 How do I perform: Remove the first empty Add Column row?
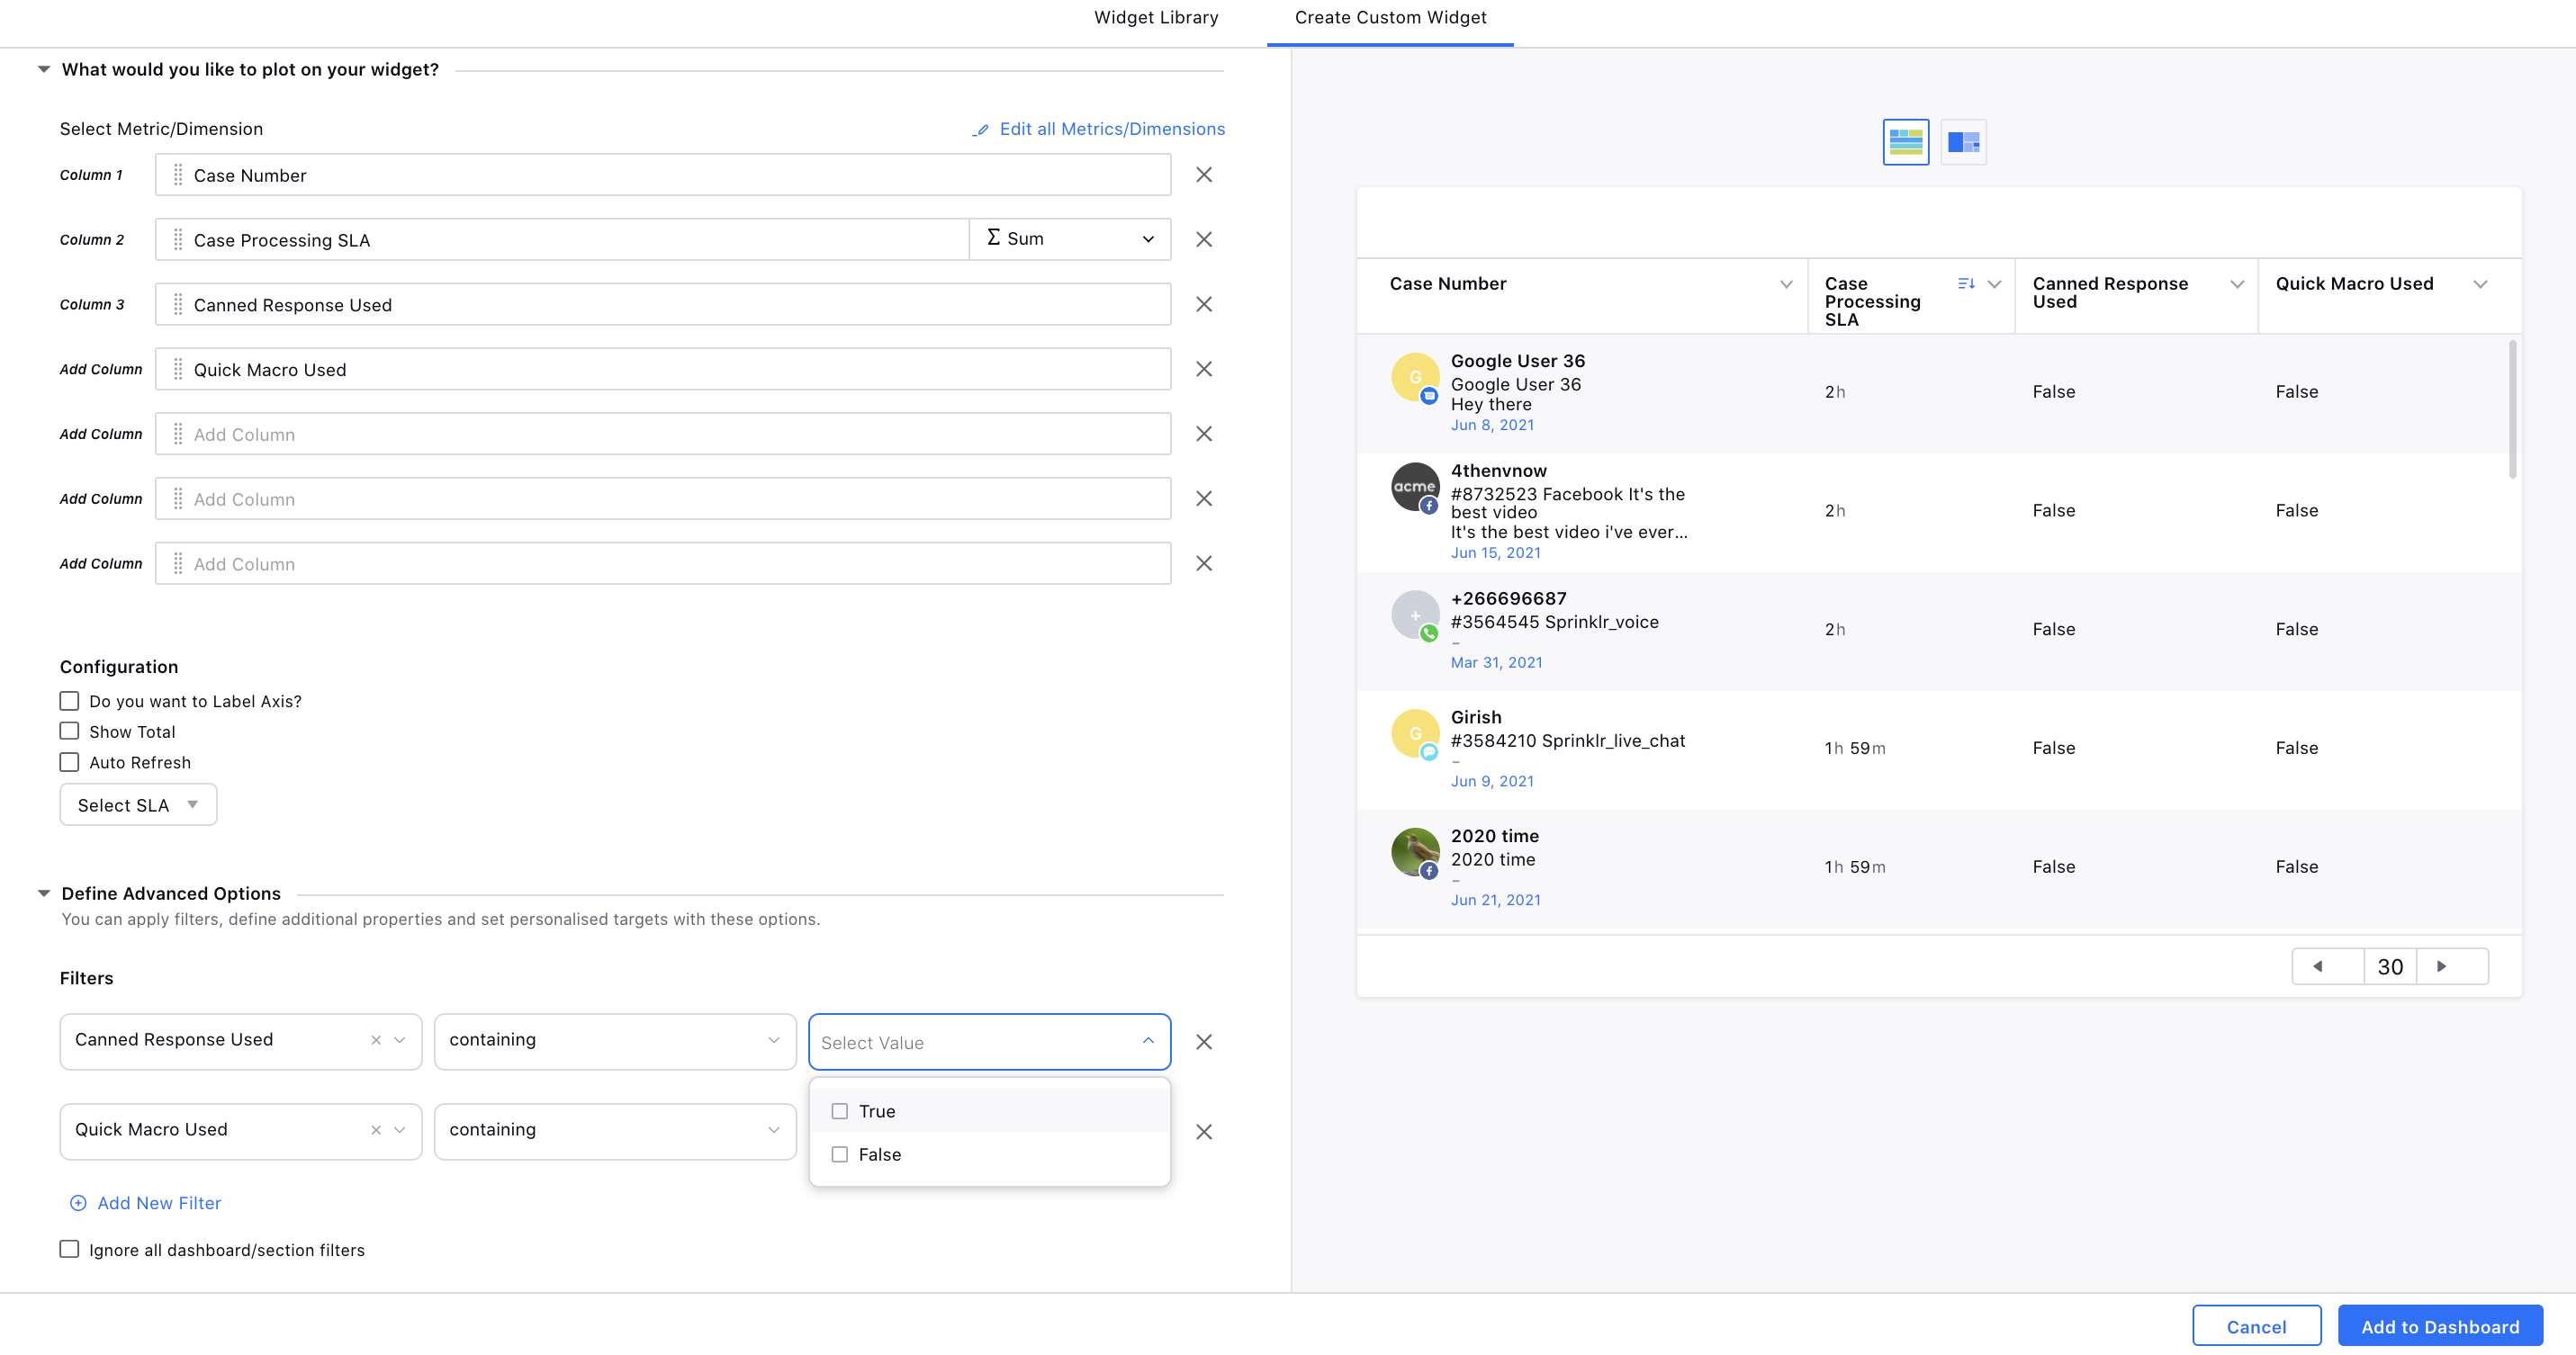tap(1204, 435)
